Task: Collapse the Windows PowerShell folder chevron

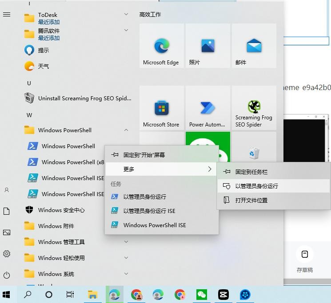Action: point(126,130)
